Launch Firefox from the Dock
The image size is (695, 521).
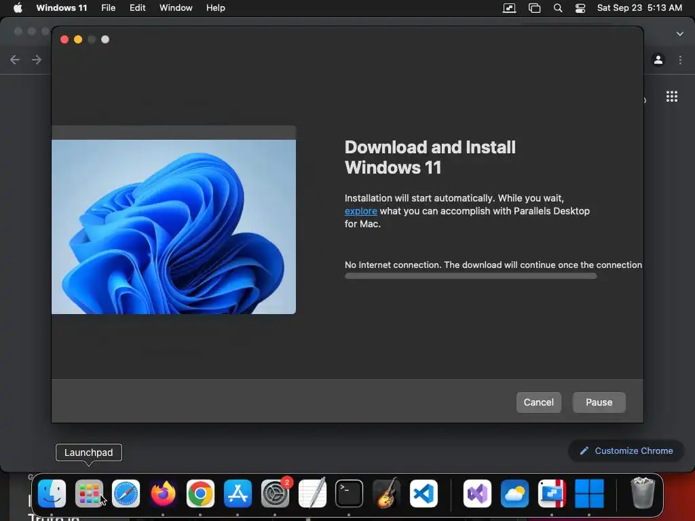[163, 493]
